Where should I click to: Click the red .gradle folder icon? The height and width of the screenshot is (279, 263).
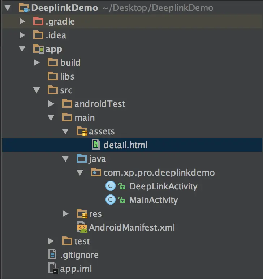pyautogui.click(x=38, y=21)
